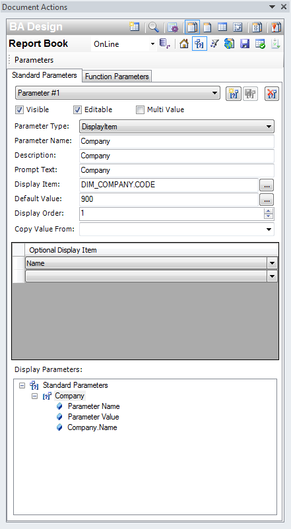Click the browse button next to Display Item
The height and width of the screenshot is (529, 291).
(x=267, y=185)
